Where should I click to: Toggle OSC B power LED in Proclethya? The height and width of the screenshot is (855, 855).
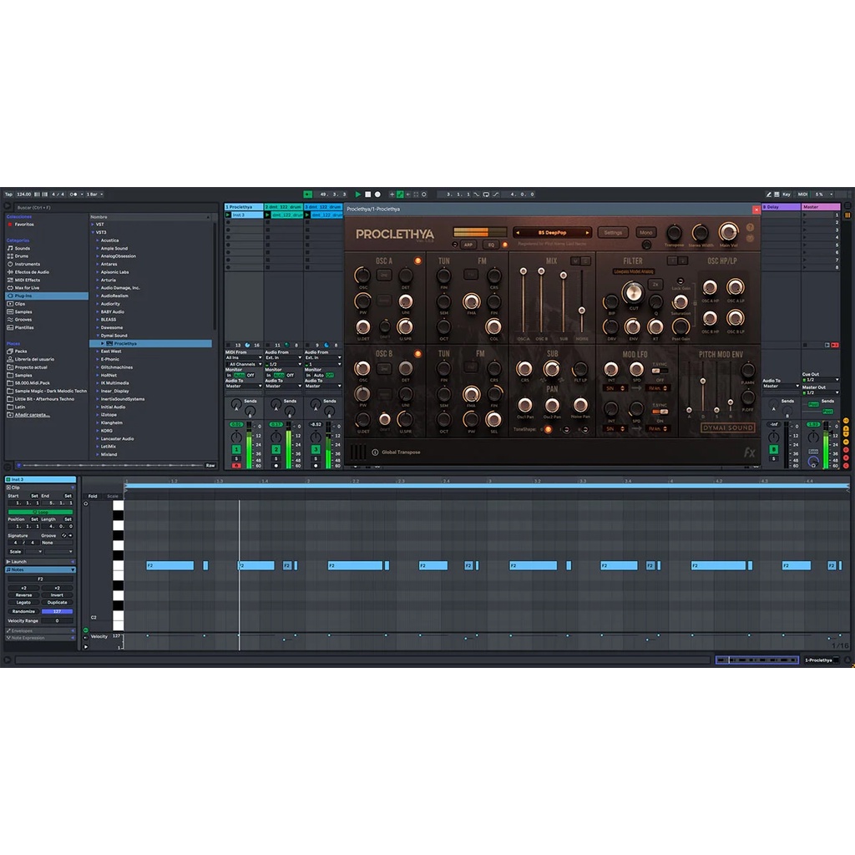417,354
